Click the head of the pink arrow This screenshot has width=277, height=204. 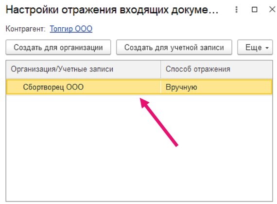[144, 103]
